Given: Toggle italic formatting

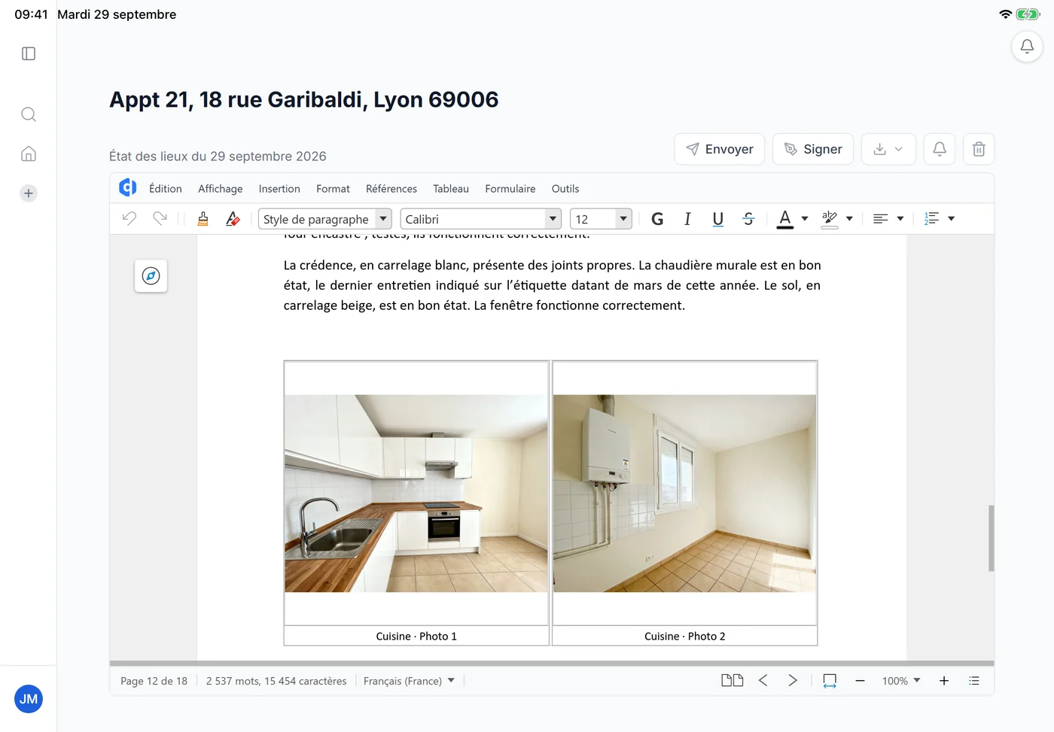Looking at the screenshot, I should tap(687, 219).
